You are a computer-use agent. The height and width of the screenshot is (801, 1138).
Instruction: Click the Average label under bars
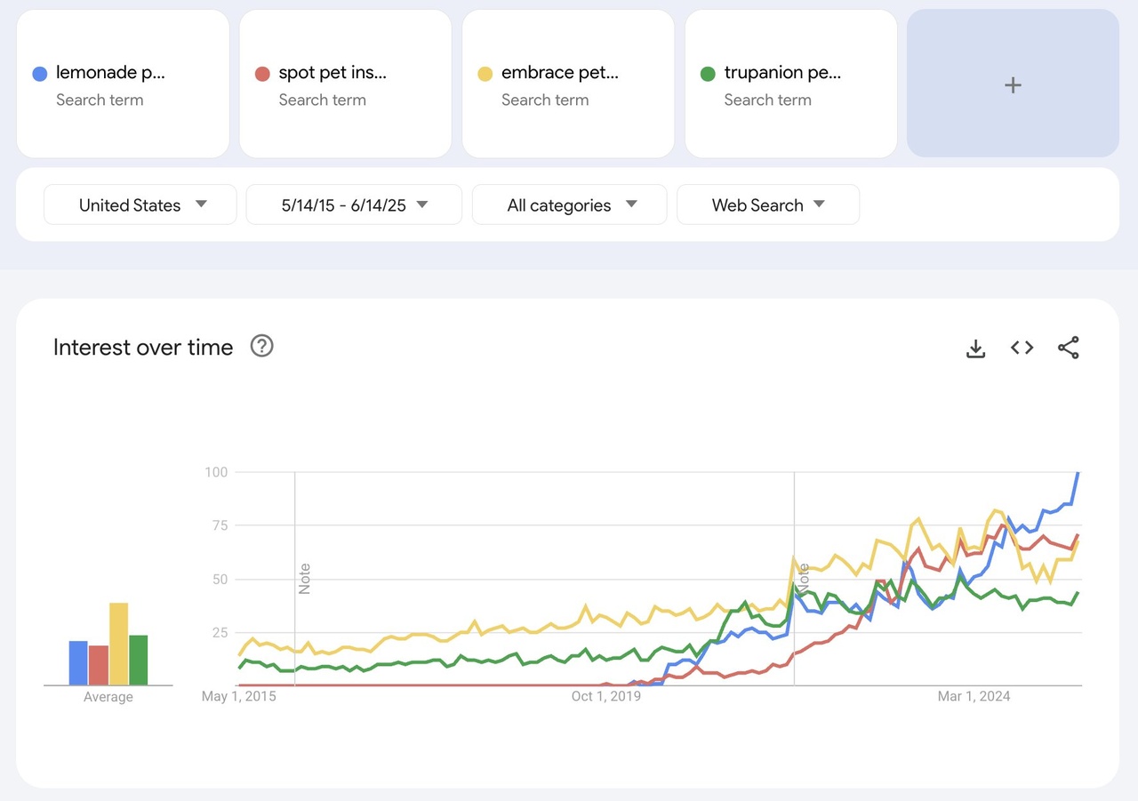(x=108, y=697)
